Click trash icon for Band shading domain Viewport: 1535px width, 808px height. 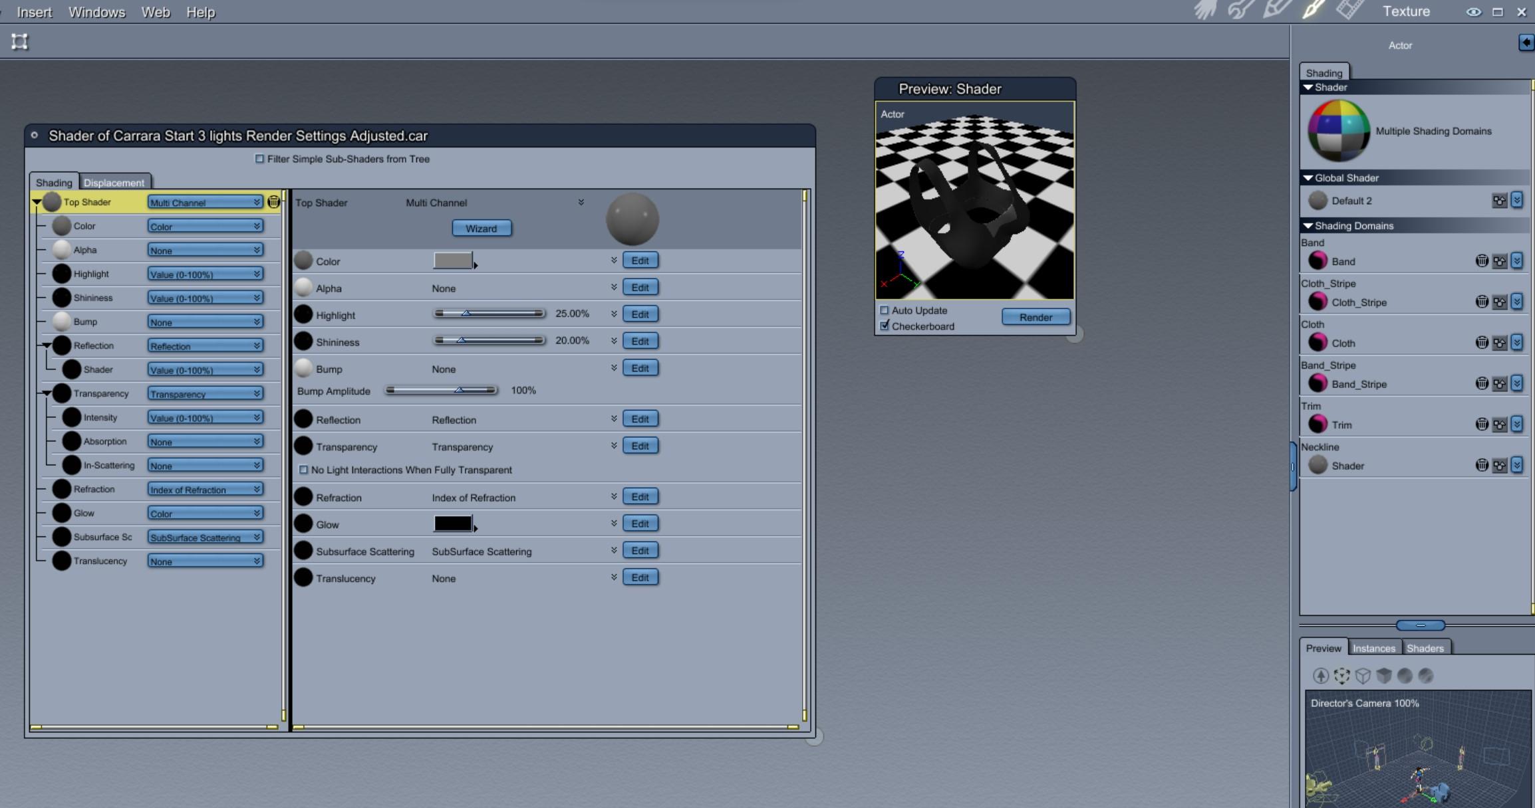(x=1481, y=261)
